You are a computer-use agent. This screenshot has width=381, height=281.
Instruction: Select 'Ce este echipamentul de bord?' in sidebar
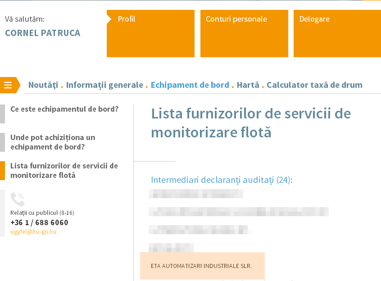[x=64, y=109]
